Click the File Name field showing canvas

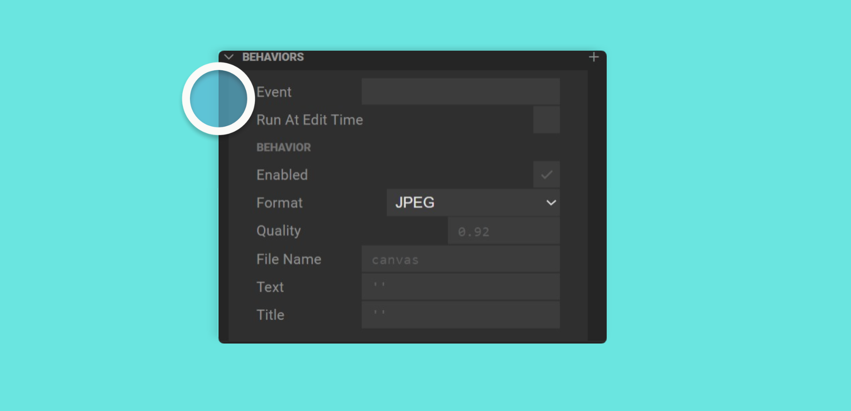pyautogui.click(x=461, y=259)
